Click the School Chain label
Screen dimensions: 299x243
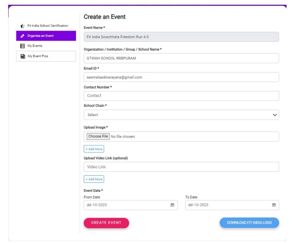click(95, 106)
